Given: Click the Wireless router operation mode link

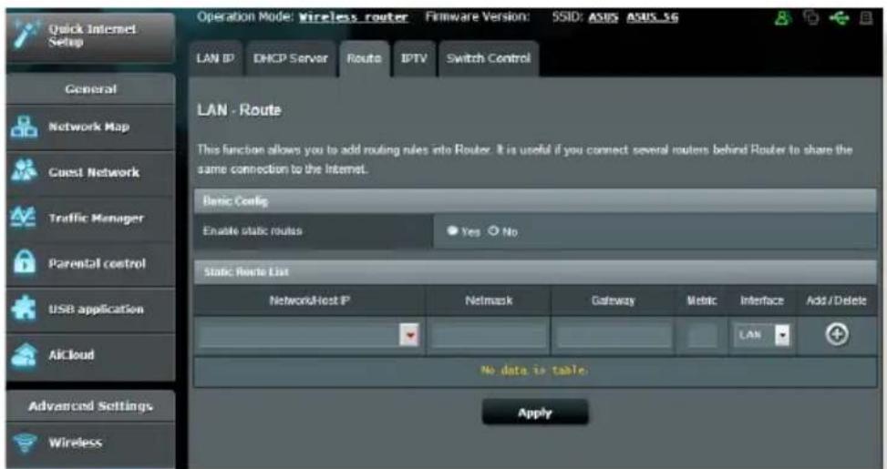Looking at the screenshot, I should point(353,17).
